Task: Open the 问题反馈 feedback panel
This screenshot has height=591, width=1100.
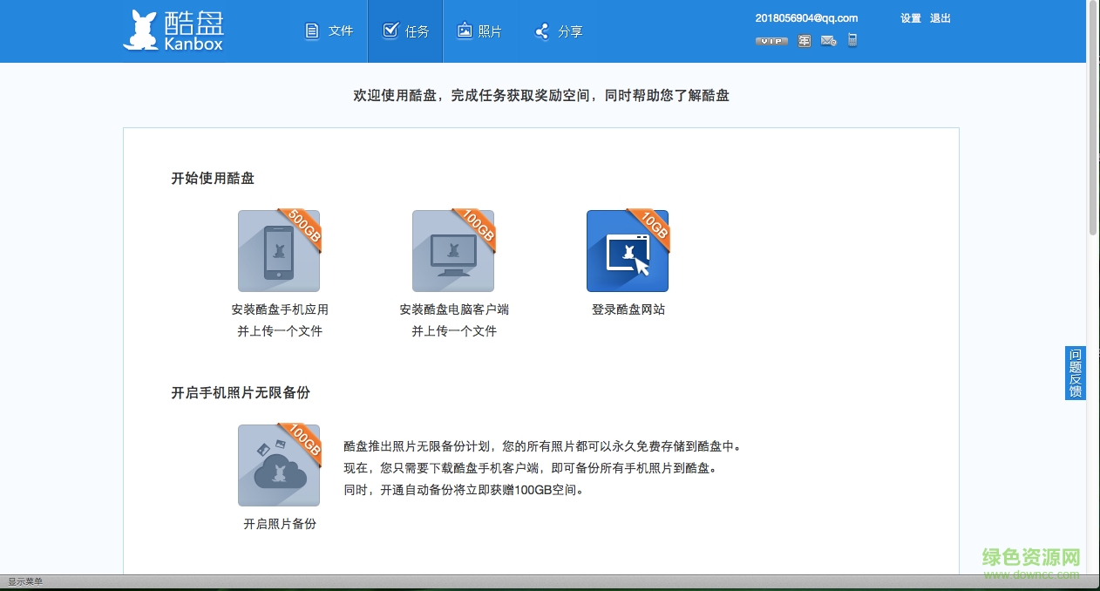Action: point(1075,372)
